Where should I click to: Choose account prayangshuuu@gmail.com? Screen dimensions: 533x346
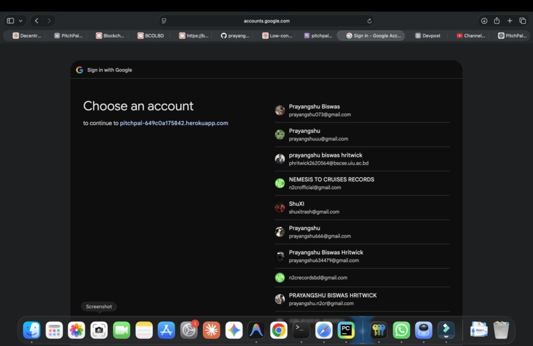pos(362,135)
